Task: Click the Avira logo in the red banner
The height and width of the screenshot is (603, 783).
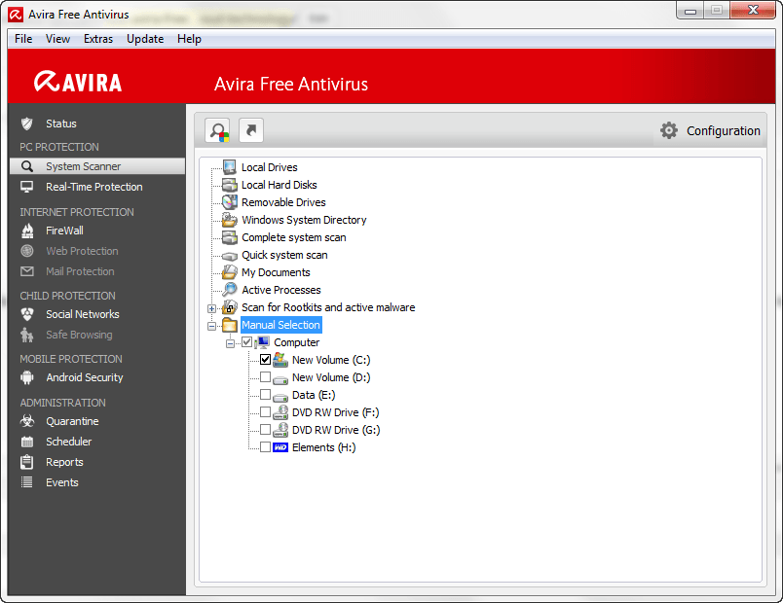Action: tap(78, 82)
